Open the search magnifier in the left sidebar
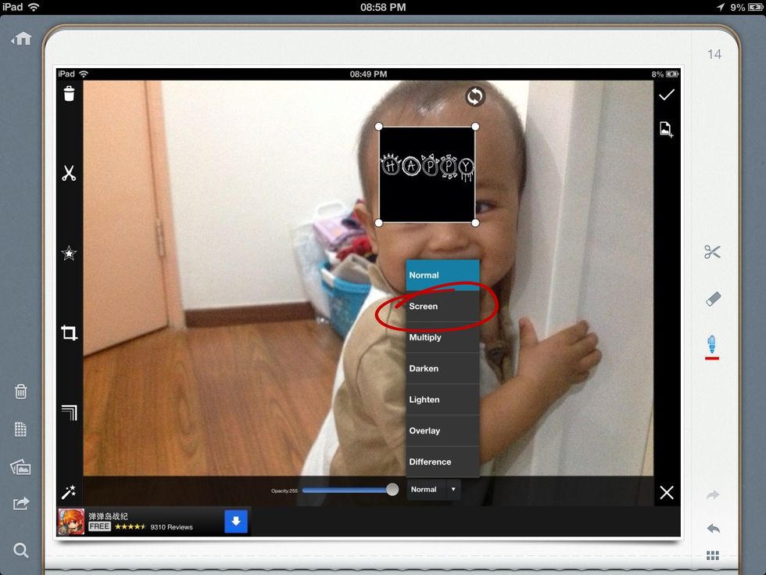766x575 pixels. 21,551
